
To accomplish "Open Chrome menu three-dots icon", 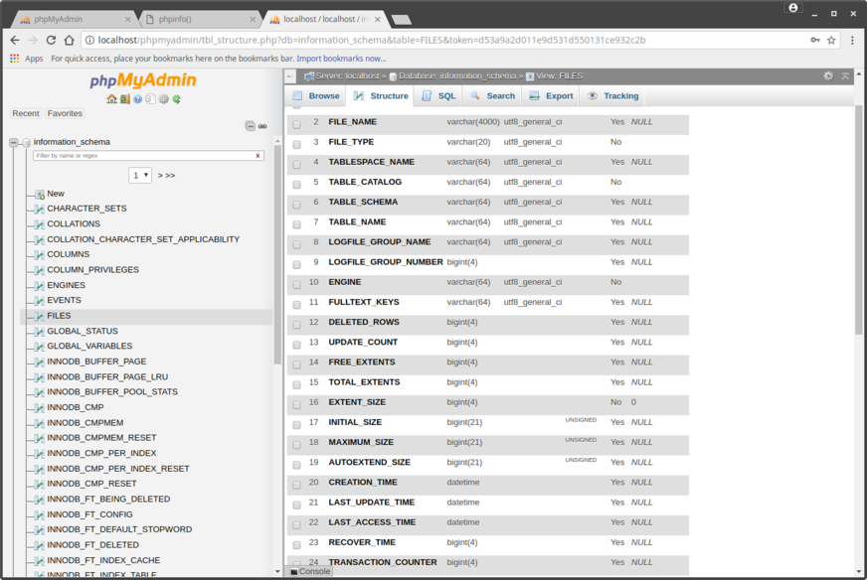I will click(x=853, y=40).
